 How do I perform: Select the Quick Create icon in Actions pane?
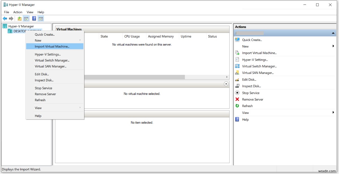(237, 40)
